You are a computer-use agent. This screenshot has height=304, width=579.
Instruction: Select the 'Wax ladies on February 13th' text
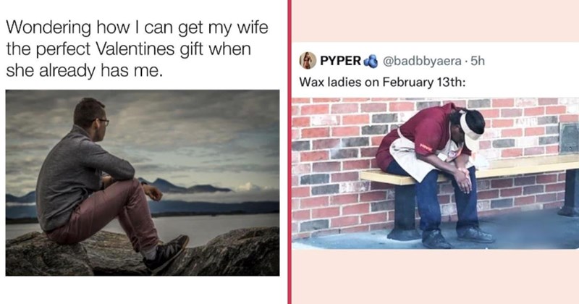[x=382, y=82]
